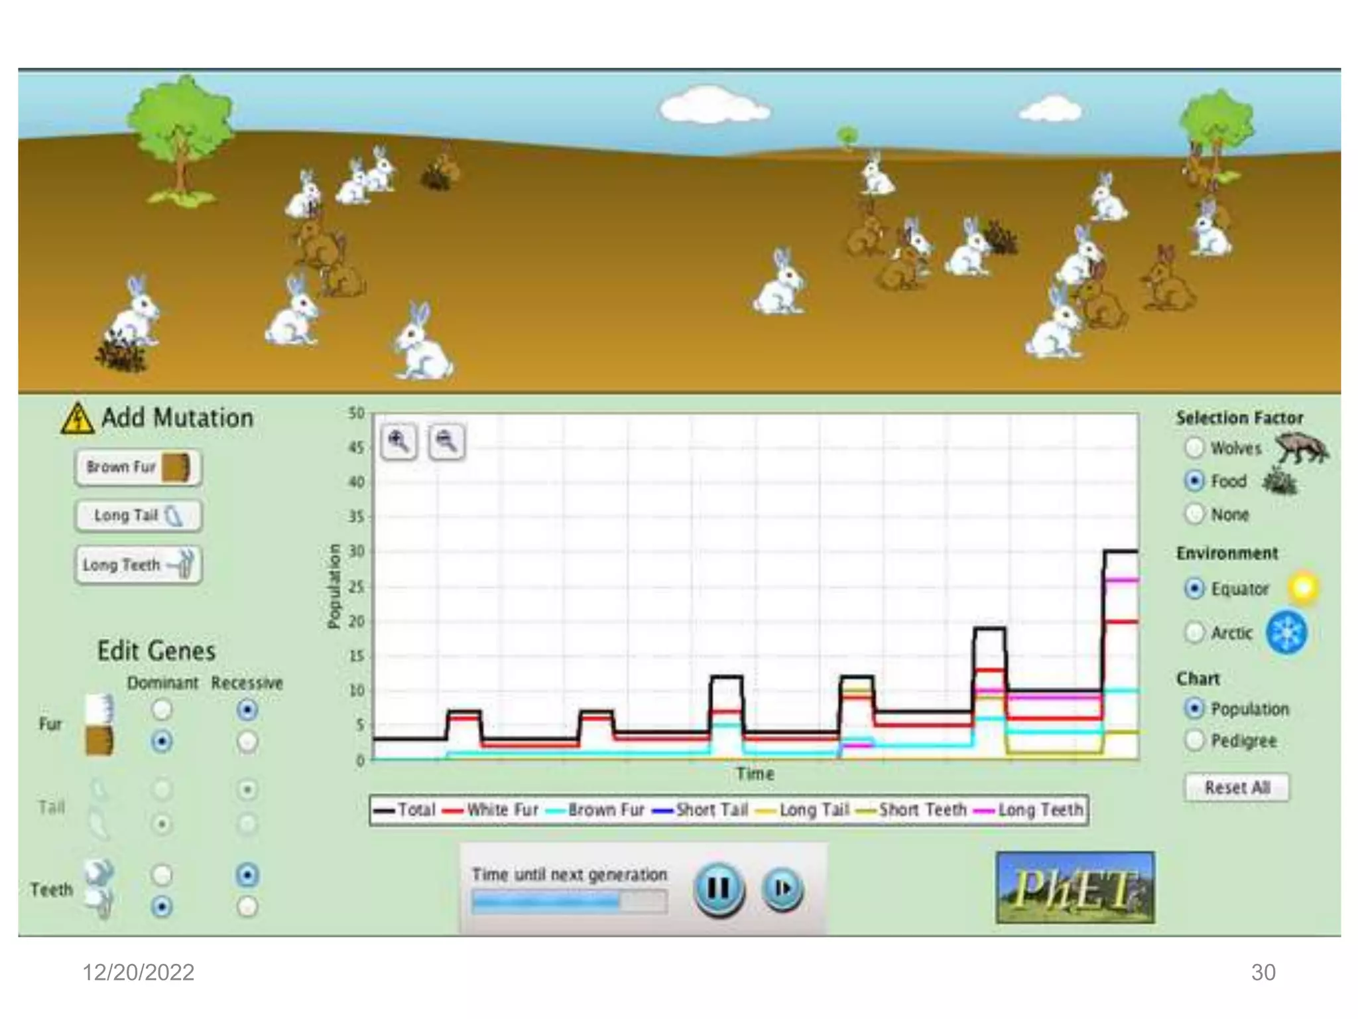Screen dimensions: 1358x1019
Task: Add the Long Teeth mutation
Action: pos(138,565)
